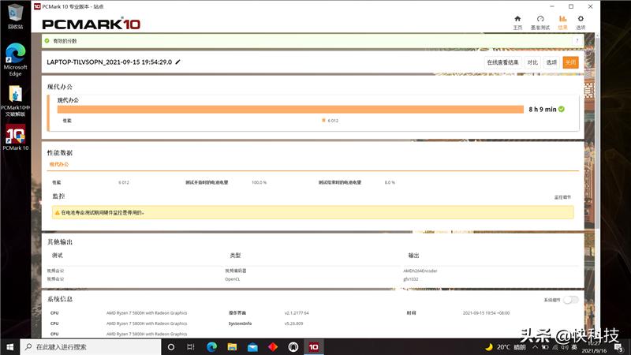Click the orange 关闭 close button
The height and width of the screenshot is (355, 631).
(570, 62)
